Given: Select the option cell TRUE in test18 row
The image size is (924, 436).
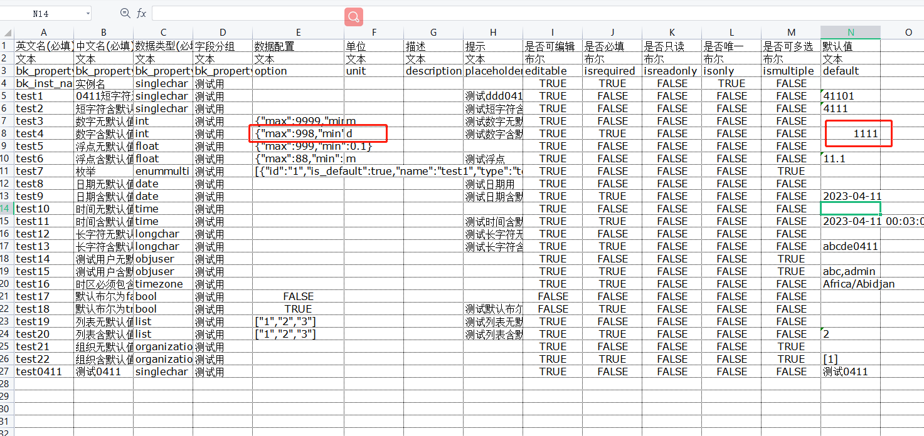Looking at the screenshot, I should (298, 309).
